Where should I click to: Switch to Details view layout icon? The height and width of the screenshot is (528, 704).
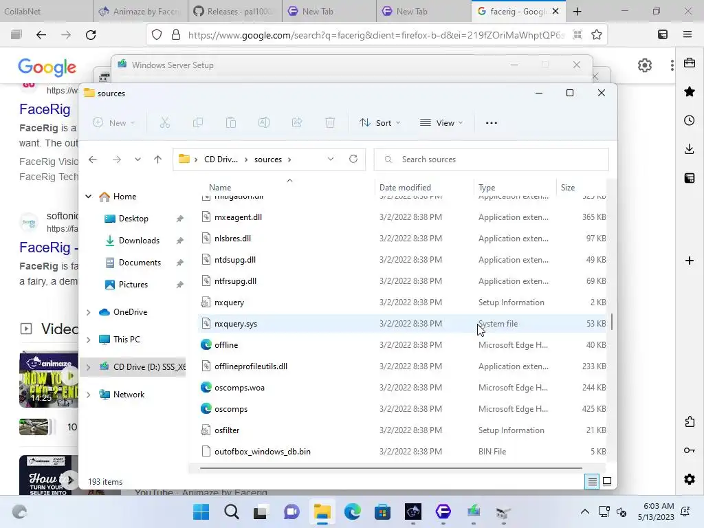[592, 482]
